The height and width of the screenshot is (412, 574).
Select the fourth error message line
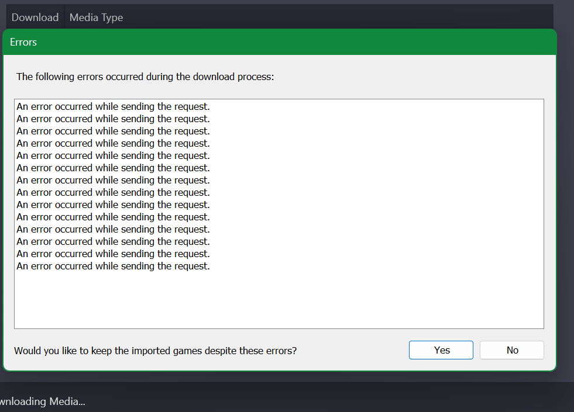pyautogui.click(x=113, y=143)
